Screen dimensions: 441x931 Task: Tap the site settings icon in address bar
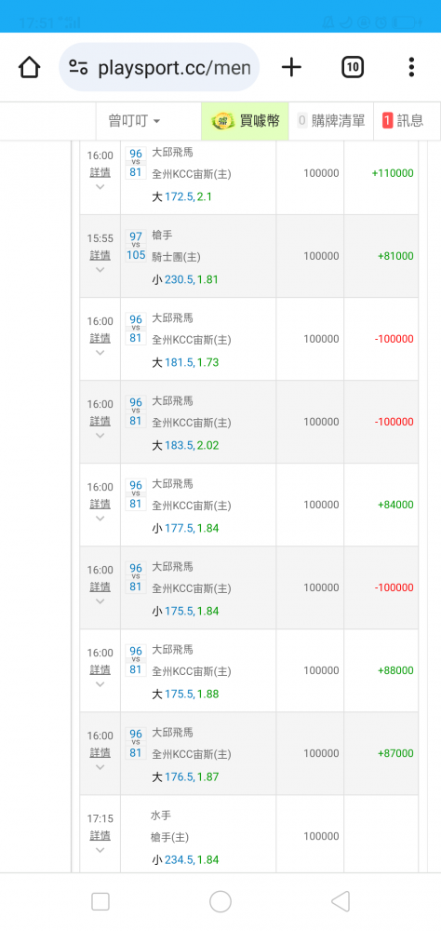point(78,67)
